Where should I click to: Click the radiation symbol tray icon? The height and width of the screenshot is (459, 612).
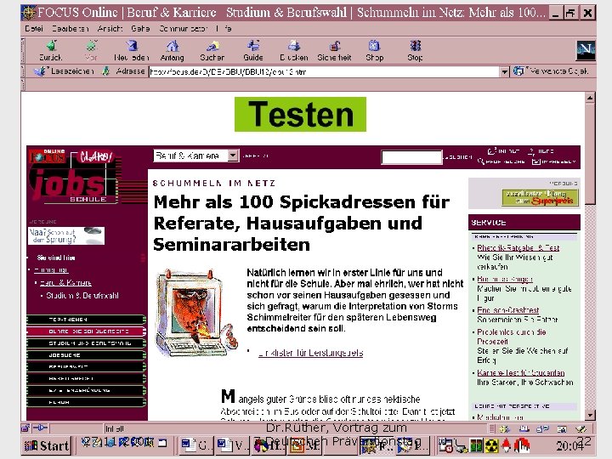click(492, 445)
